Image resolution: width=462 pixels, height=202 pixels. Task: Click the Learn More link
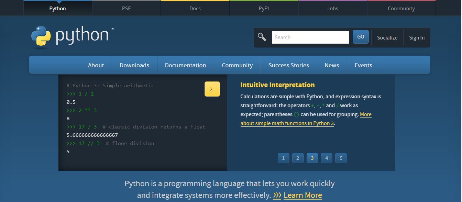pos(303,195)
